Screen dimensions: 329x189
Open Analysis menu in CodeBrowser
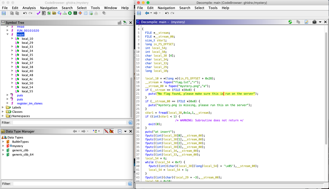[29, 8]
